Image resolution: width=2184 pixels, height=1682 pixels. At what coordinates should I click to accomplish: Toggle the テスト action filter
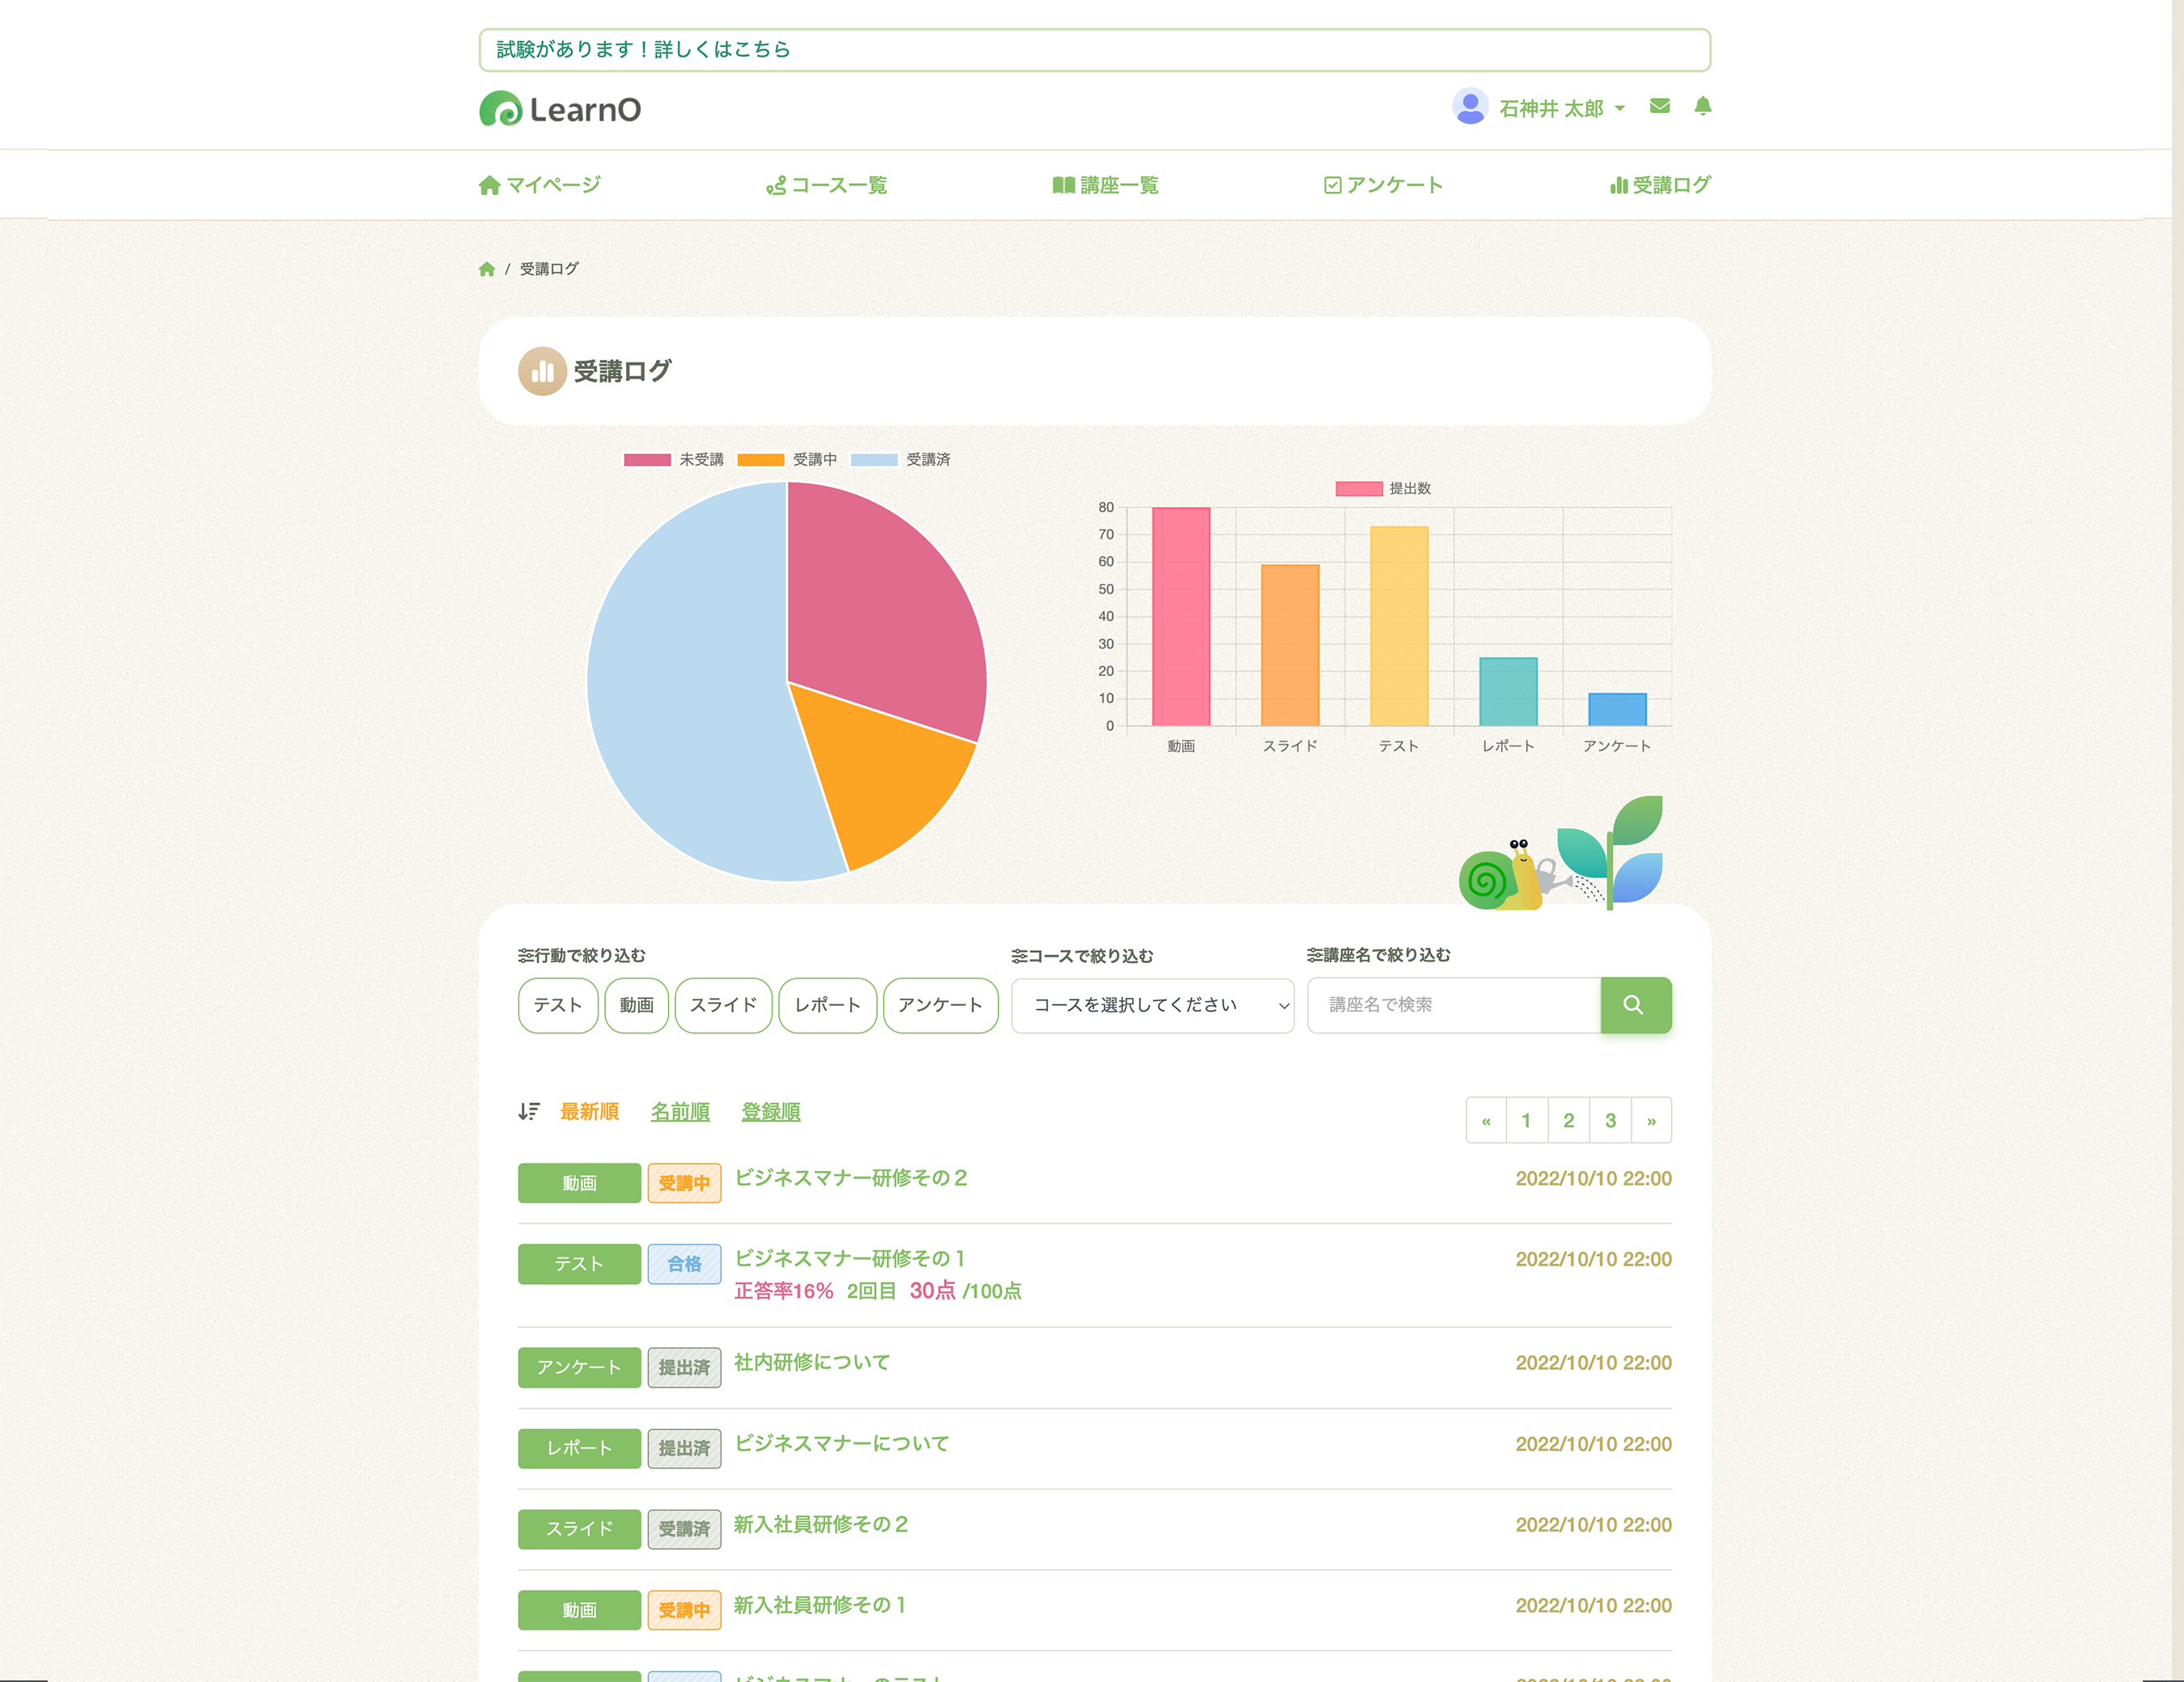[x=557, y=1005]
